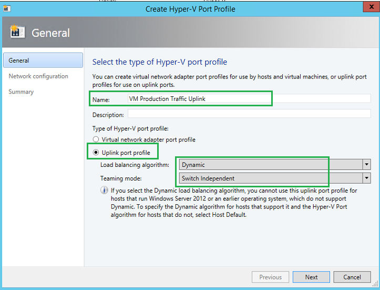The width and height of the screenshot is (380, 290).
Task: Click the Name field with VM Production Traffic Uplink
Action: pos(249,98)
